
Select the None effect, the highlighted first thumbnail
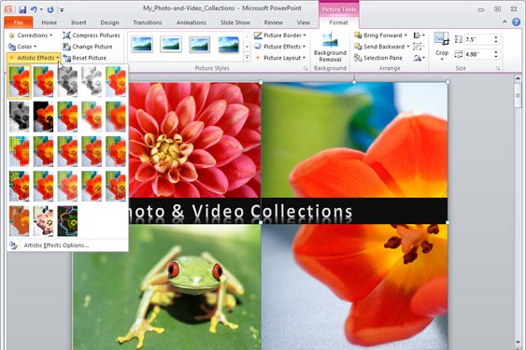coord(20,82)
